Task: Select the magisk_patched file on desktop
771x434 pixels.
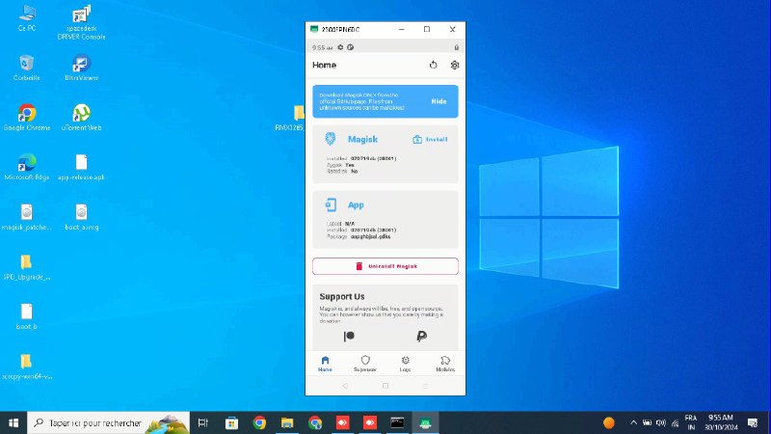Action: tap(27, 217)
